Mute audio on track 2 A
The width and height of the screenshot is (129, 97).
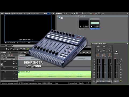pyautogui.click(x=14, y=79)
